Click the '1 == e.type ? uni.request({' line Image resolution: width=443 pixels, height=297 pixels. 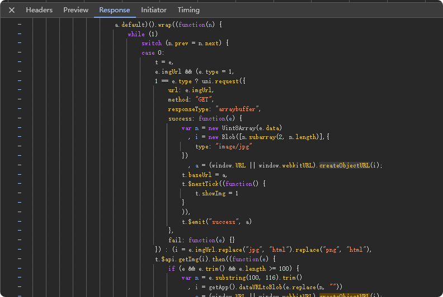(200, 81)
